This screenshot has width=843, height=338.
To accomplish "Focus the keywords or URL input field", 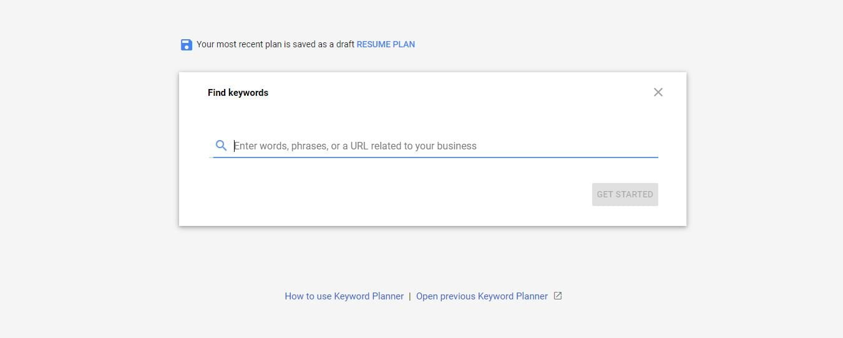I will pyautogui.click(x=436, y=146).
